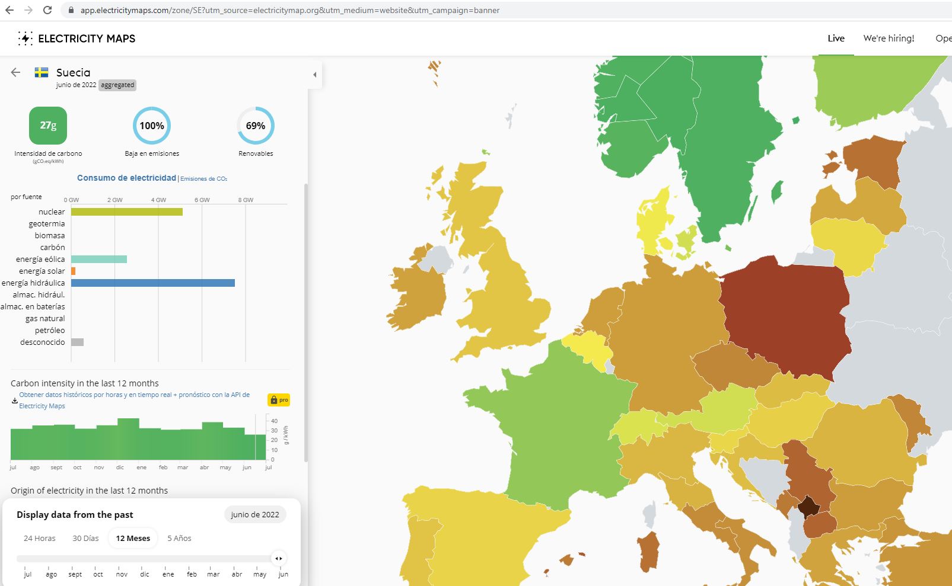Select the 5 Años time range

(179, 538)
